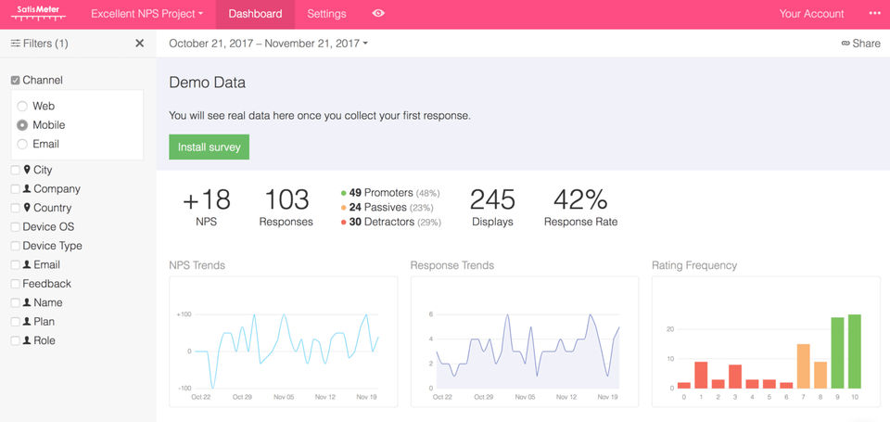Uncheck the Channel filter checkbox
Screen dimensions: 890x422
click(x=15, y=81)
